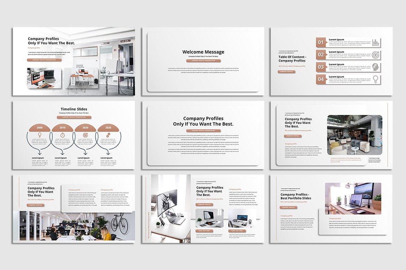
Task: Click the target icon under year 2020
Action: pos(85,135)
